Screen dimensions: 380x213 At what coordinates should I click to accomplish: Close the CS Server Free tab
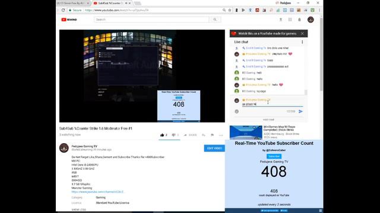coord(88,3)
